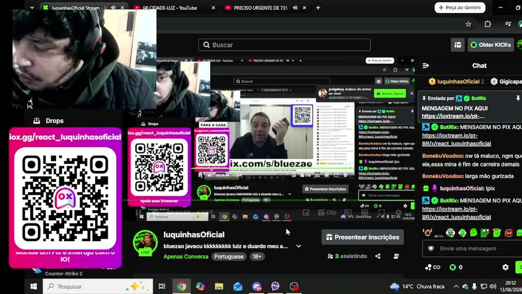Screen dimensions: 522x294
Task: Click Presentear inscrições button
Action: coord(363,237)
